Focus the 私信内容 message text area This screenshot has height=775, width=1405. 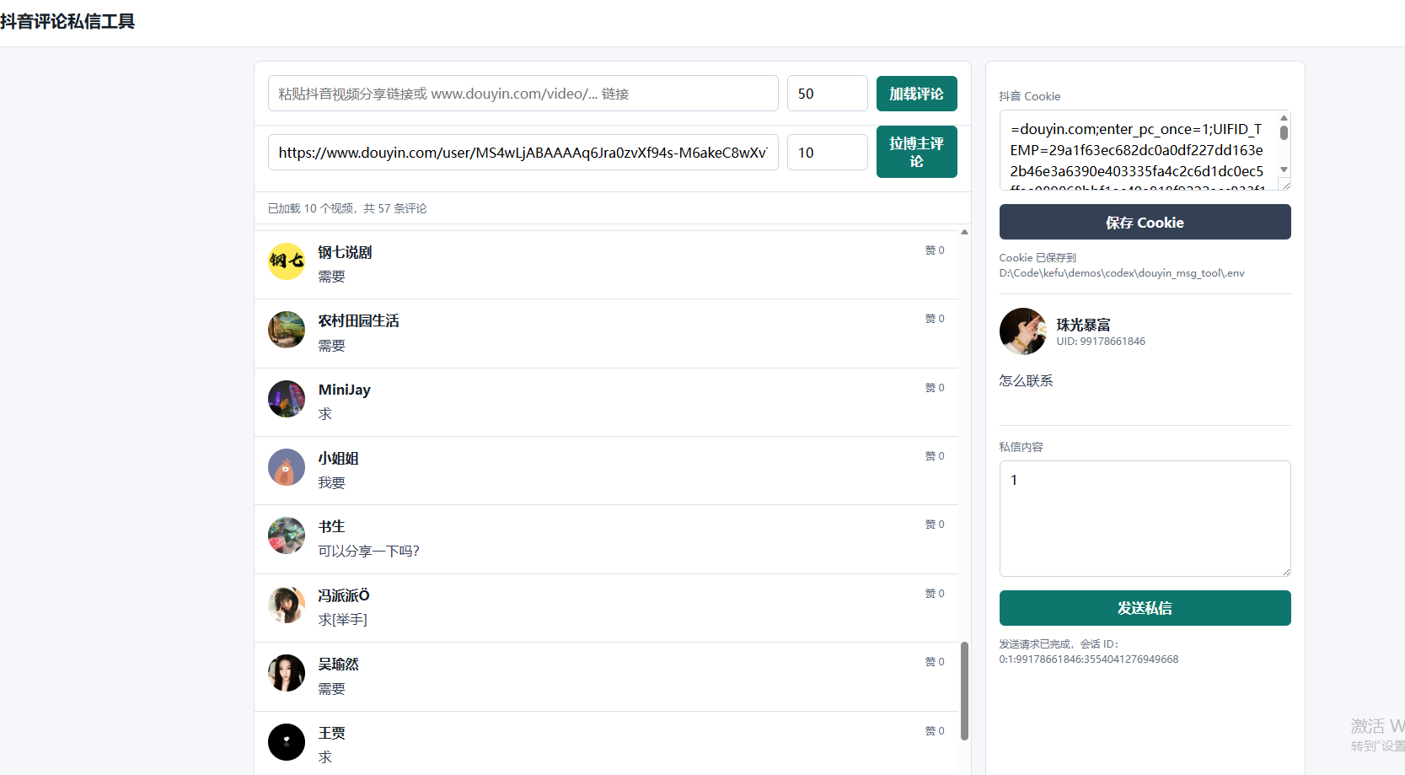pos(1145,519)
